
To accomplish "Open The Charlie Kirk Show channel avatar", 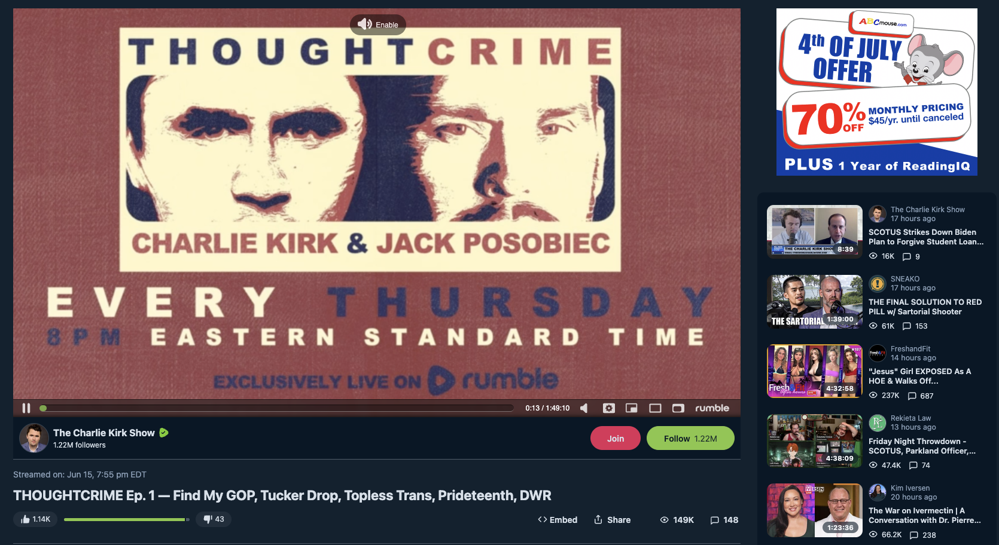I will tap(34, 438).
